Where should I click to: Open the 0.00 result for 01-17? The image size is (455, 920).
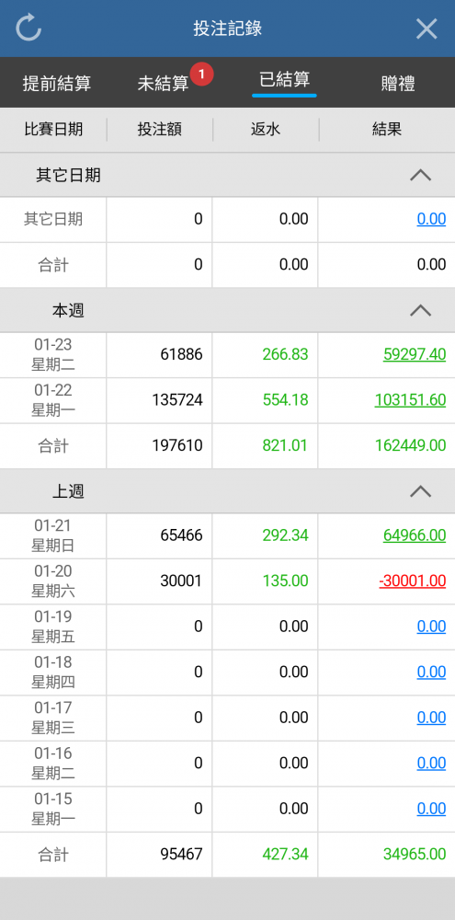click(x=431, y=718)
